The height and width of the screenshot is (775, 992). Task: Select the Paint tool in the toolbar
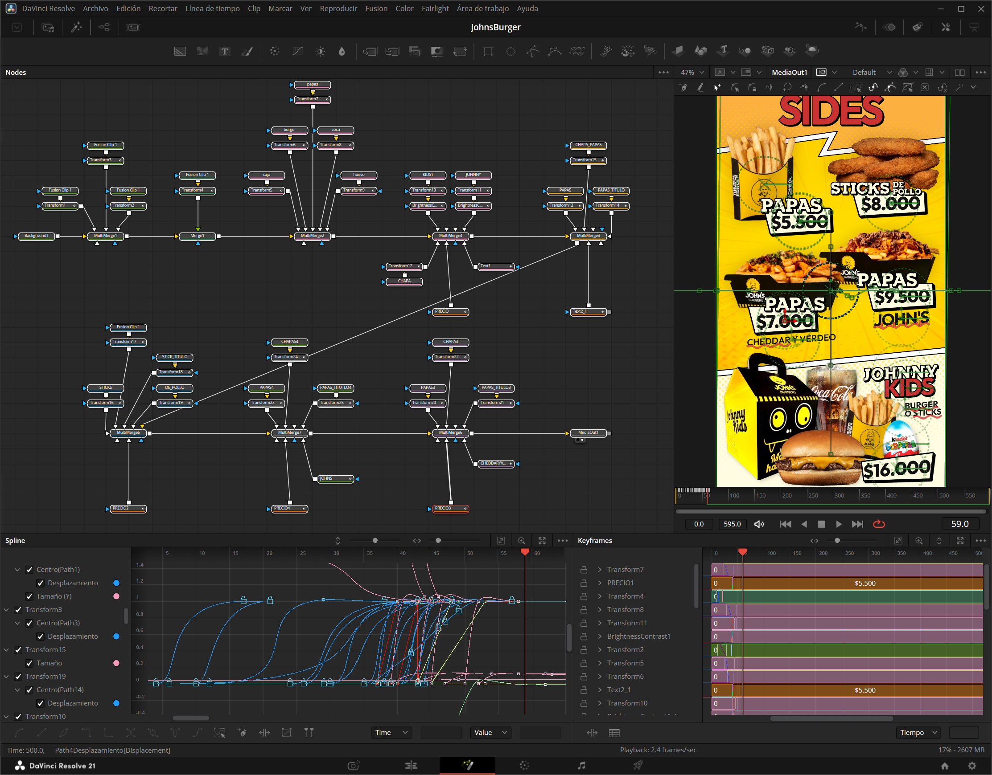[x=247, y=51]
